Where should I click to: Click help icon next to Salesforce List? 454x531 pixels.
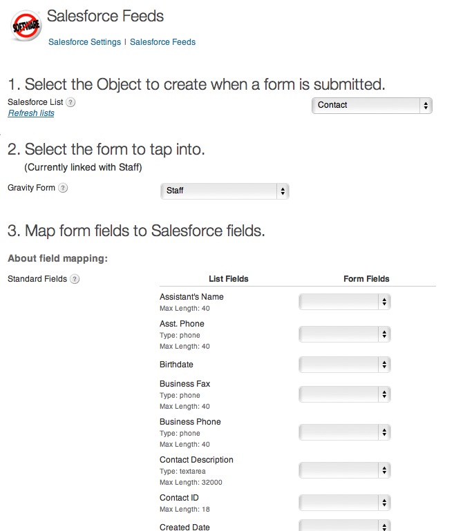[70, 102]
